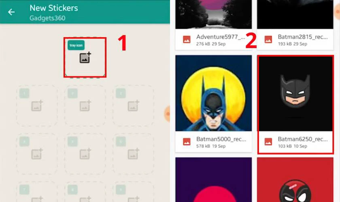Add image to sticker slot 1
This screenshot has height=202, width=340.
pyautogui.click(x=37, y=106)
